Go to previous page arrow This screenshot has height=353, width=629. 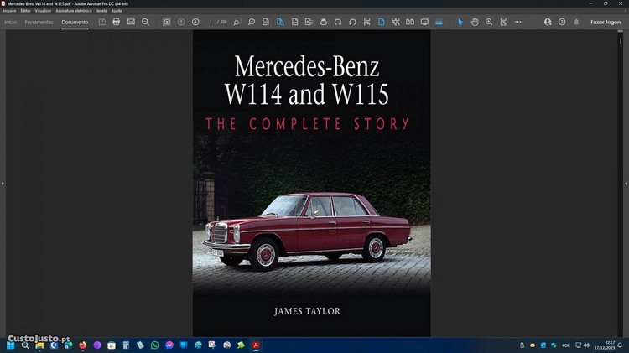pyautogui.click(x=181, y=22)
